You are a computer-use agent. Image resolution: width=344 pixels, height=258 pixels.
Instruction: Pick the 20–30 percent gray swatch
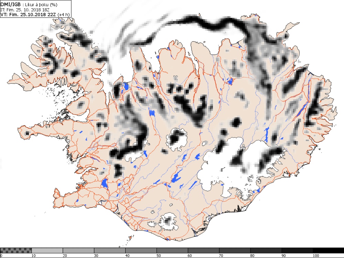[x=78, y=250]
